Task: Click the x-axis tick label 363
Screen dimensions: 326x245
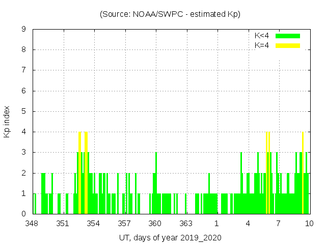Action: 186,224
